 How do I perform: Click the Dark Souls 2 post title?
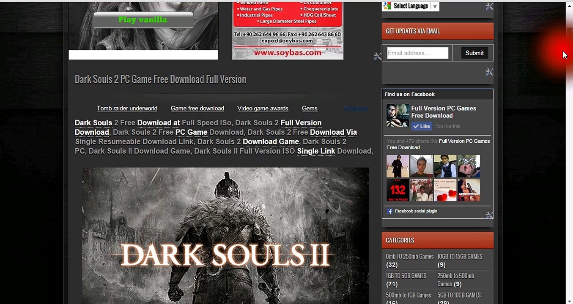click(x=160, y=79)
